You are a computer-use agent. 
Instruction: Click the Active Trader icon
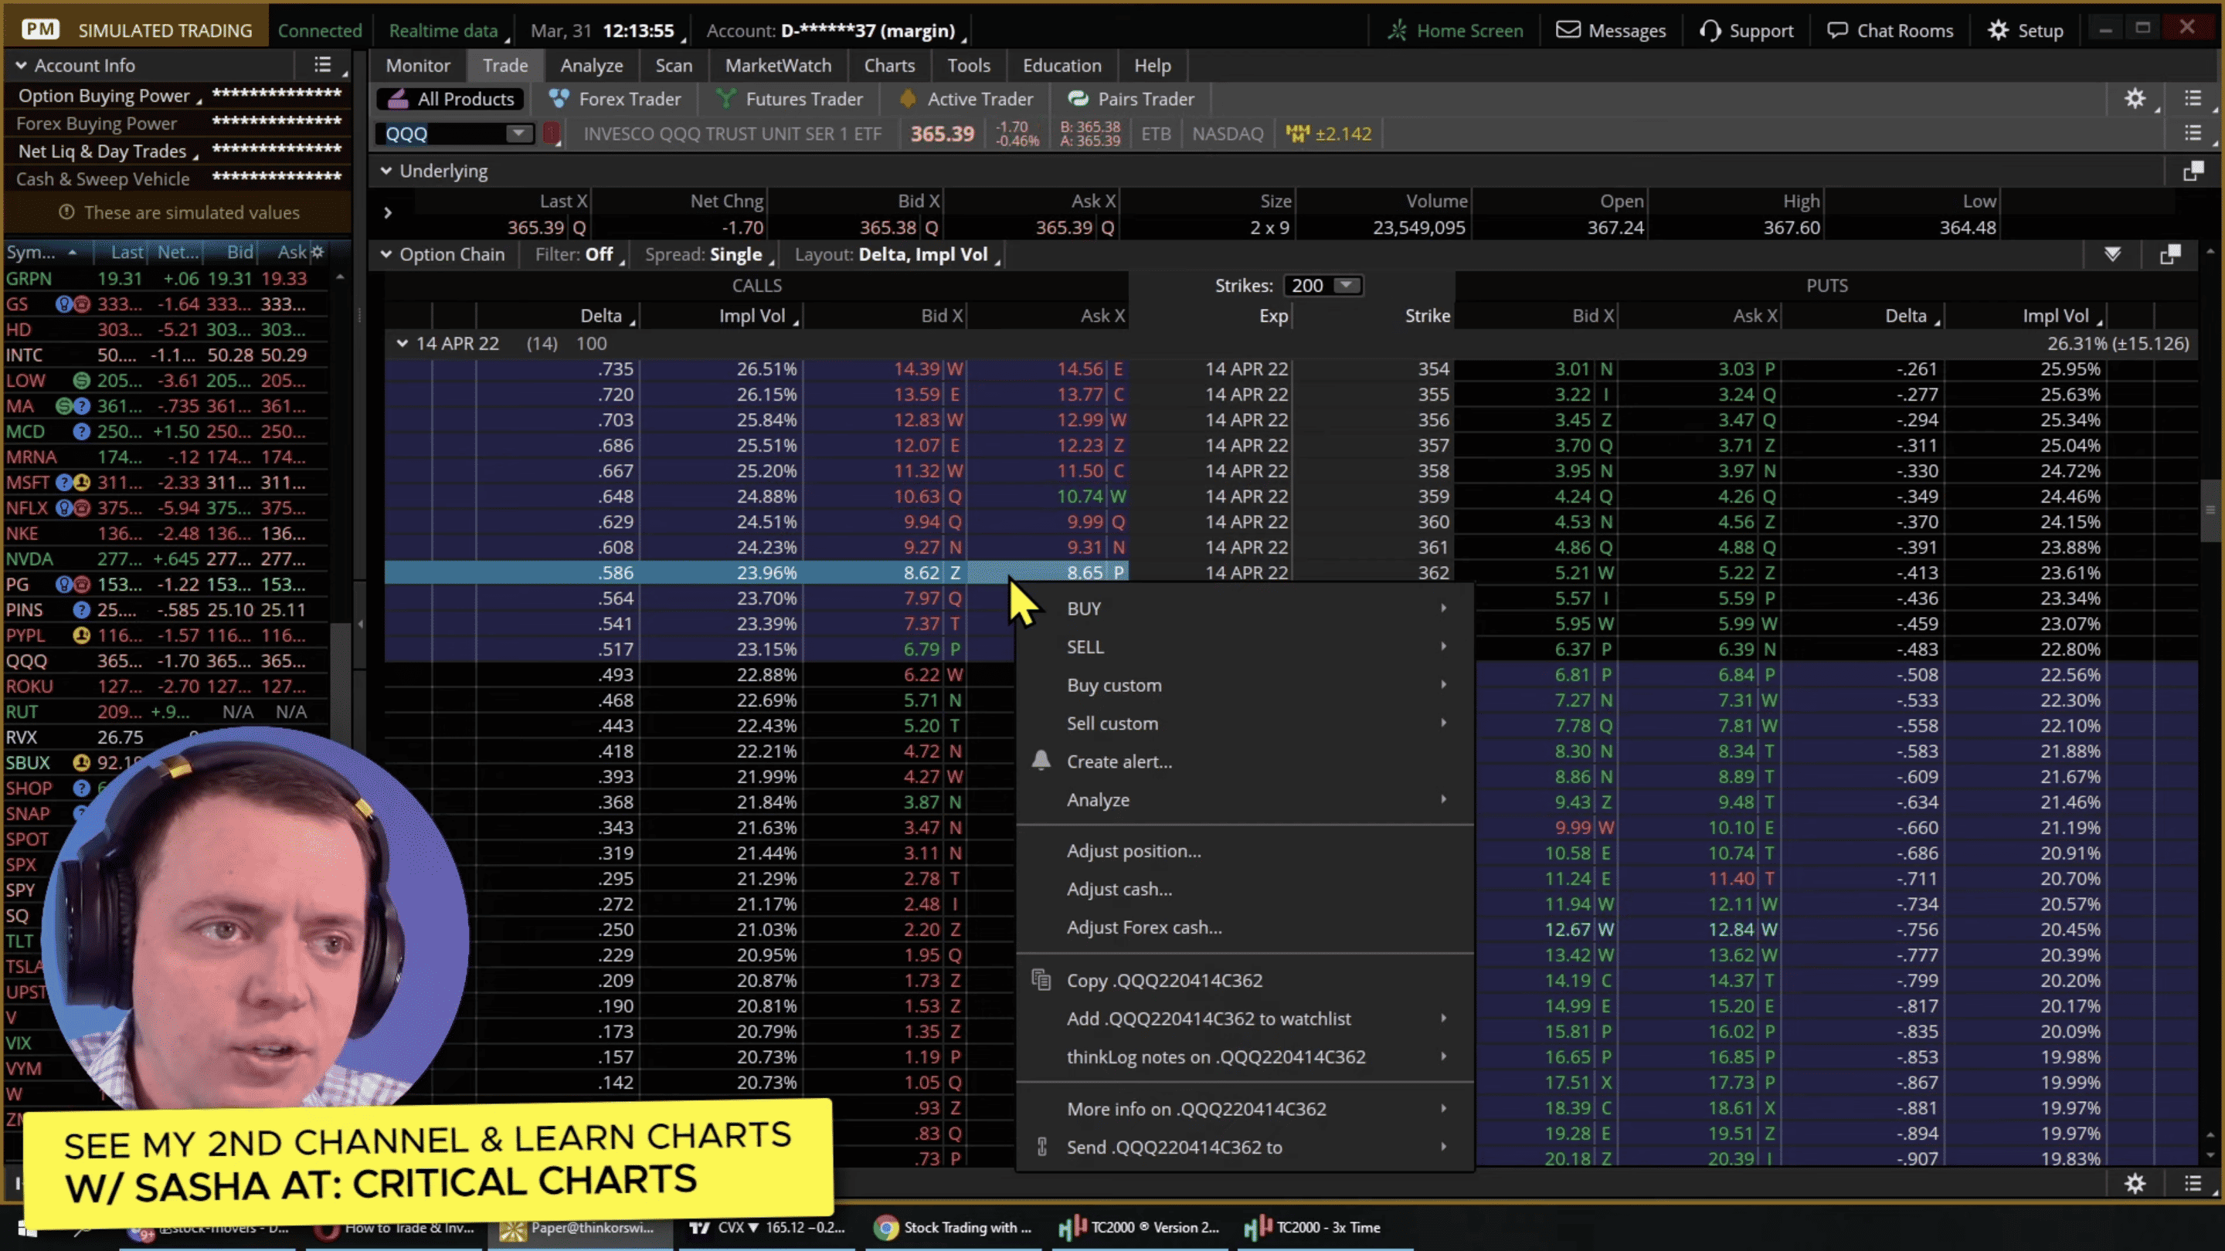[907, 98]
